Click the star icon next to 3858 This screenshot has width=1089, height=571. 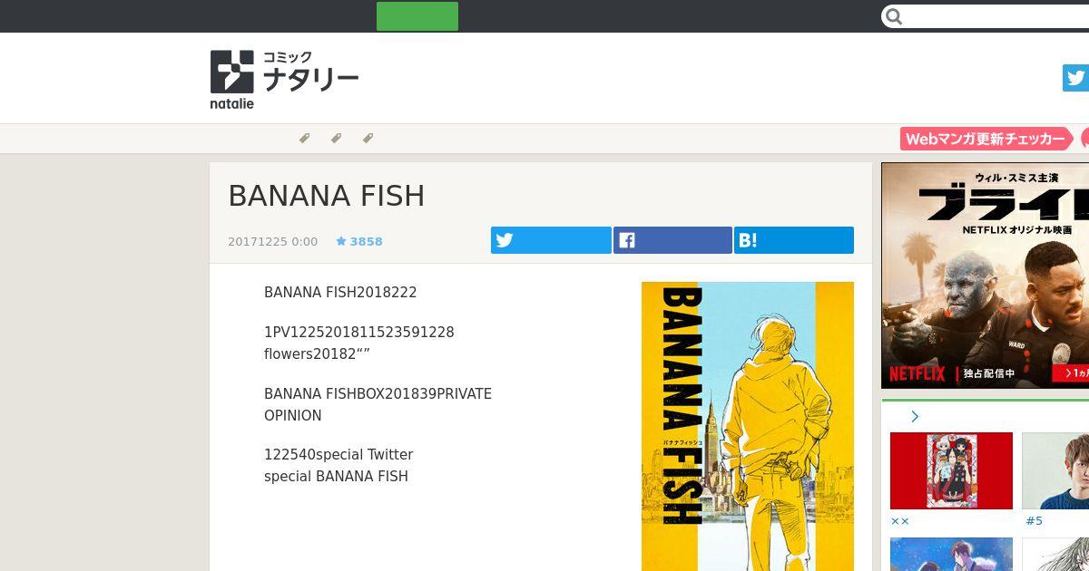point(341,241)
